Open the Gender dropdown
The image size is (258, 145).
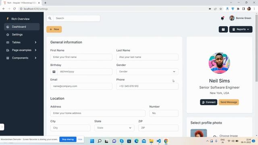(147, 72)
